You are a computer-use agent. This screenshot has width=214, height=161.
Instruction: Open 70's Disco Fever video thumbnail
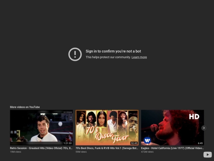tap(107, 128)
